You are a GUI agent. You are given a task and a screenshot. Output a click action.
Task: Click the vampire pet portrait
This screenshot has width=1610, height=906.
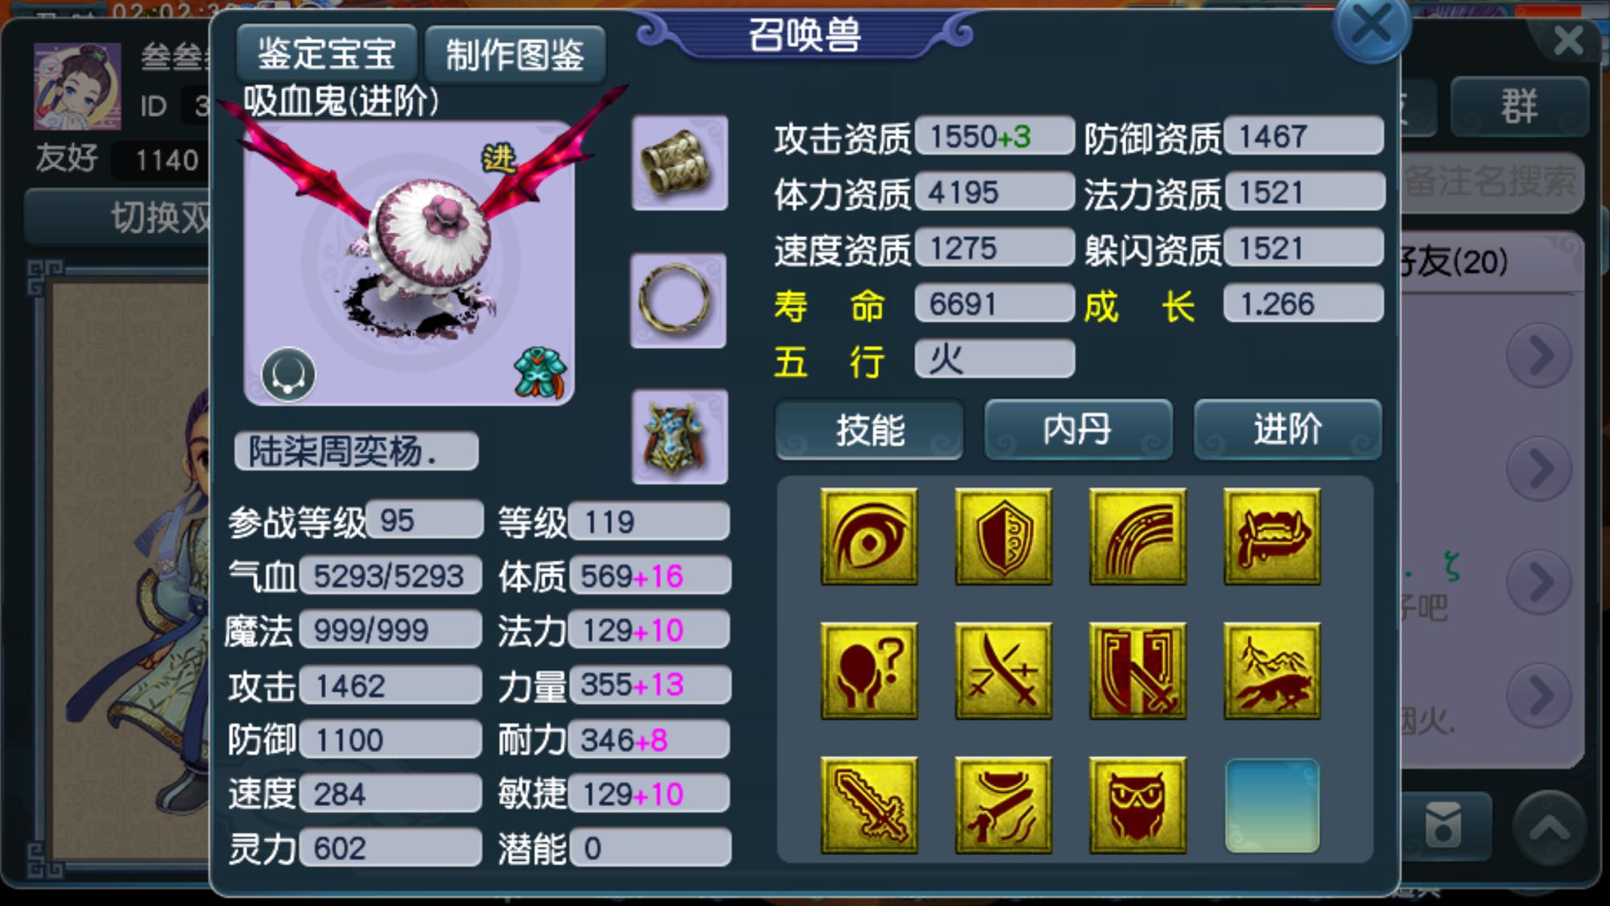click(x=409, y=262)
